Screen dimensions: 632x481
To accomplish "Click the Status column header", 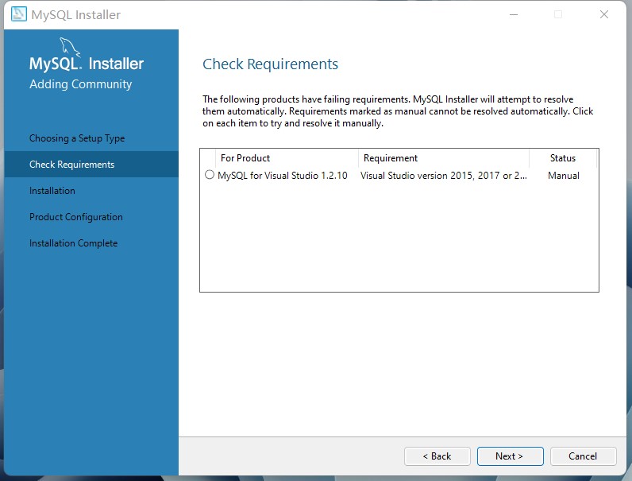I will (x=563, y=157).
